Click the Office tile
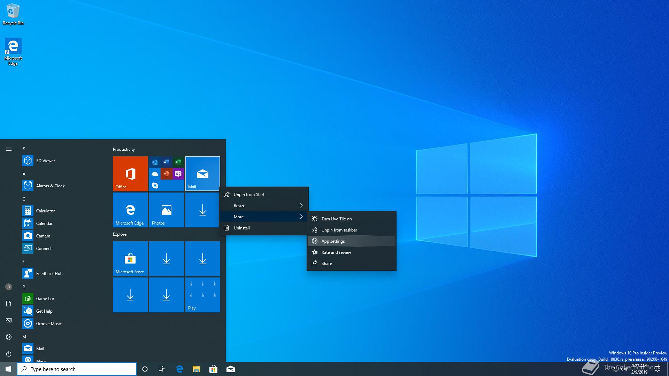 click(130, 173)
